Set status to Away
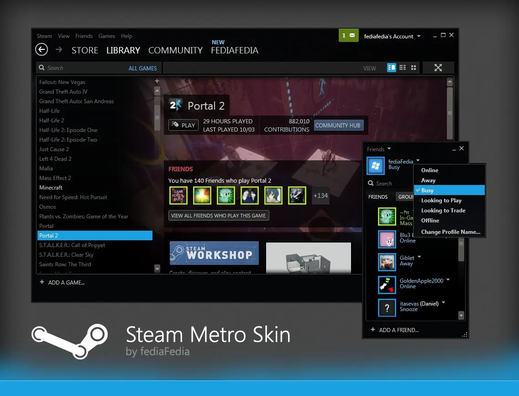The width and height of the screenshot is (519, 396). point(450,180)
